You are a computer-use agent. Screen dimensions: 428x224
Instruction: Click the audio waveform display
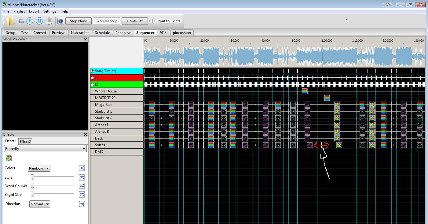point(284,56)
